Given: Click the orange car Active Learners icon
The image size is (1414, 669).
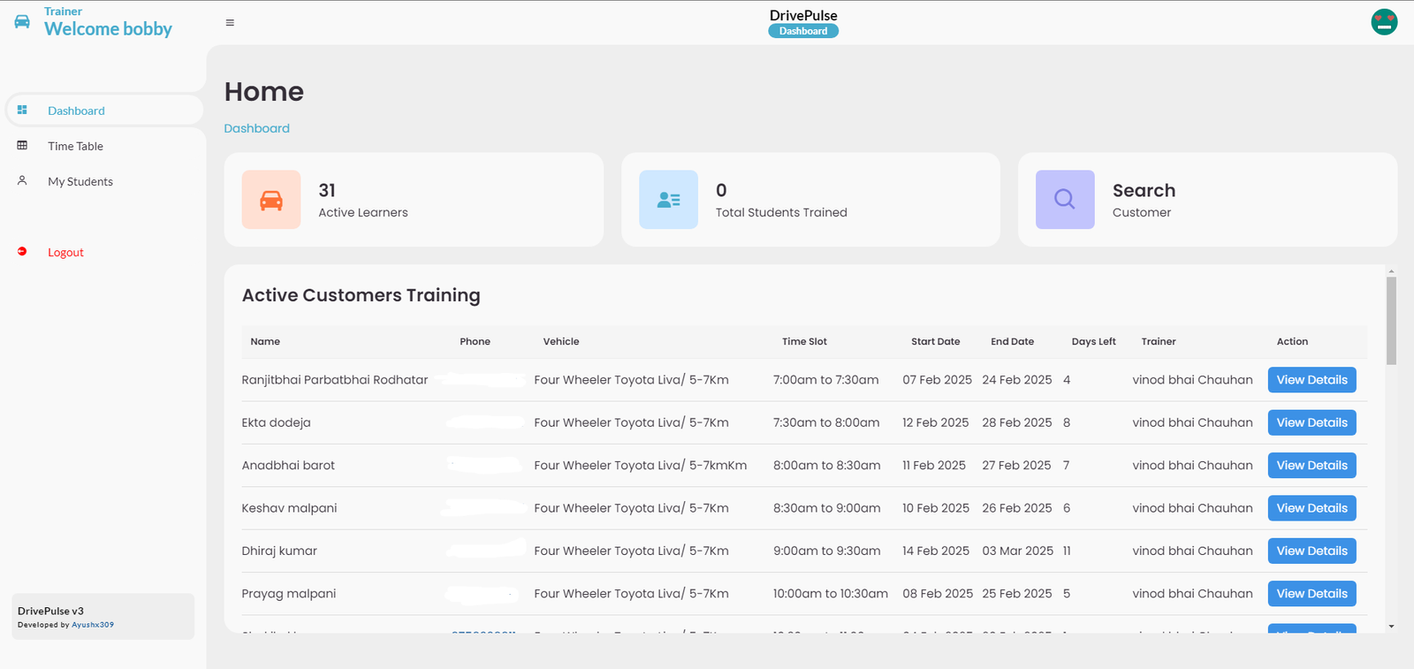Looking at the screenshot, I should pos(271,200).
